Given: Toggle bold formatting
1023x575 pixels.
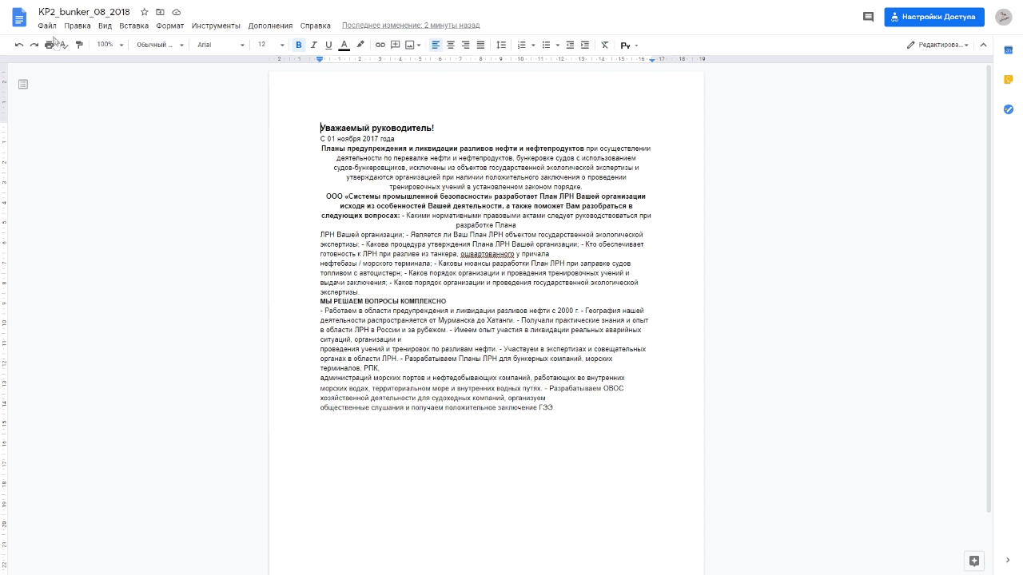Looking at the screenshot, I should point(299,45).
